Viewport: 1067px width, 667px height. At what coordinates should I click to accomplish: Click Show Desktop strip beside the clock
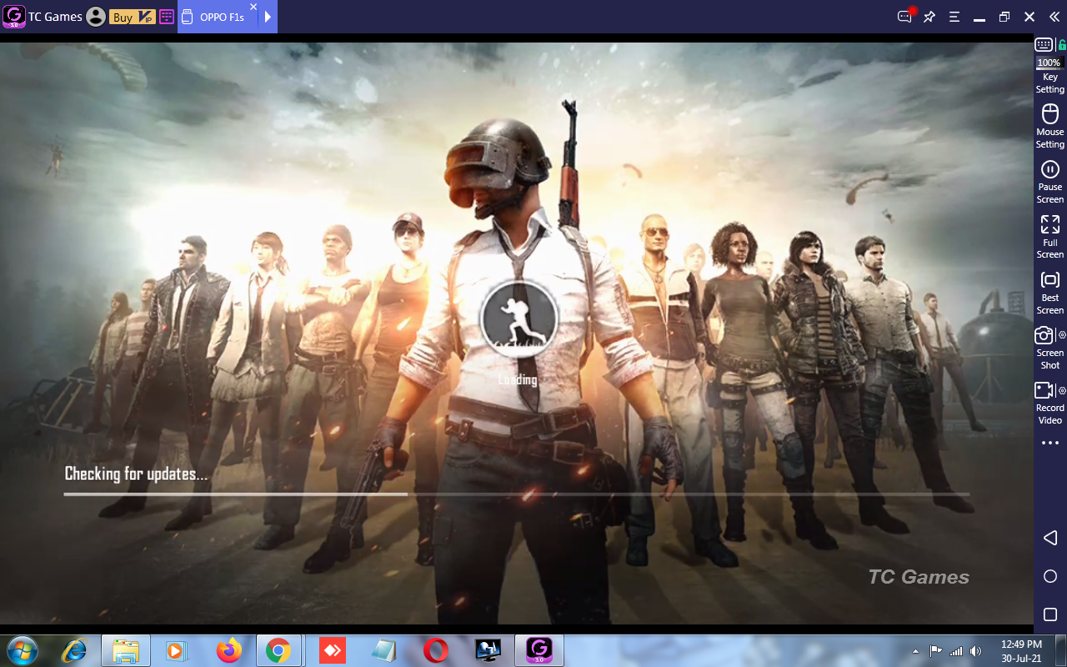1060,650
